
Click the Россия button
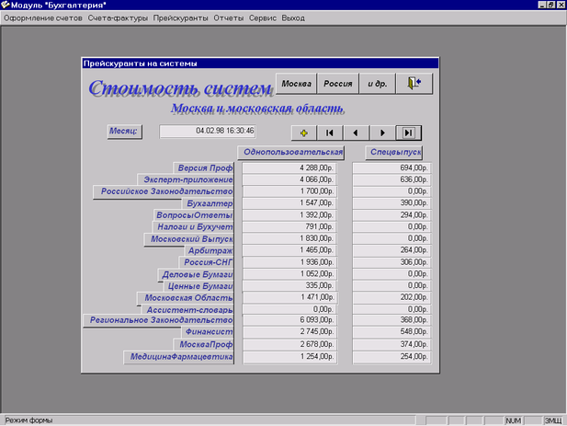[x=338, y=84]
